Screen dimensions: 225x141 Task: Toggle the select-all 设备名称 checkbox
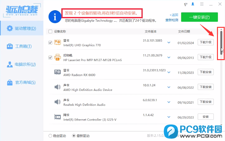(50, 31)
